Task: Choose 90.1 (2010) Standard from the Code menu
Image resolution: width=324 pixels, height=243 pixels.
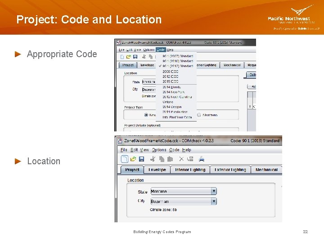Action: 176,61
